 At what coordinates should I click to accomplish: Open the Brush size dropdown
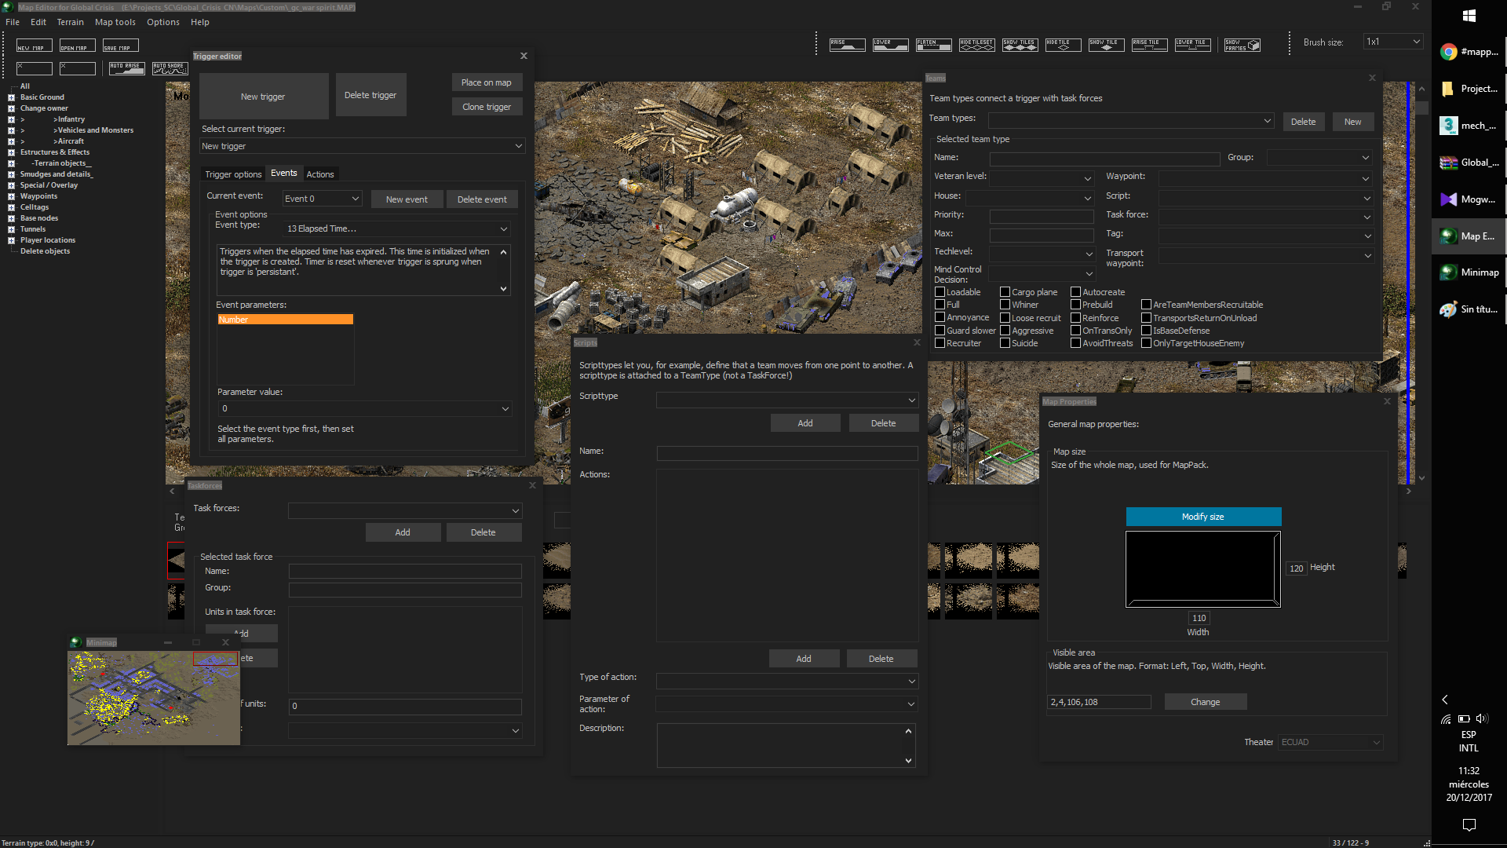pyautogui.click(x=1393, y=42)
